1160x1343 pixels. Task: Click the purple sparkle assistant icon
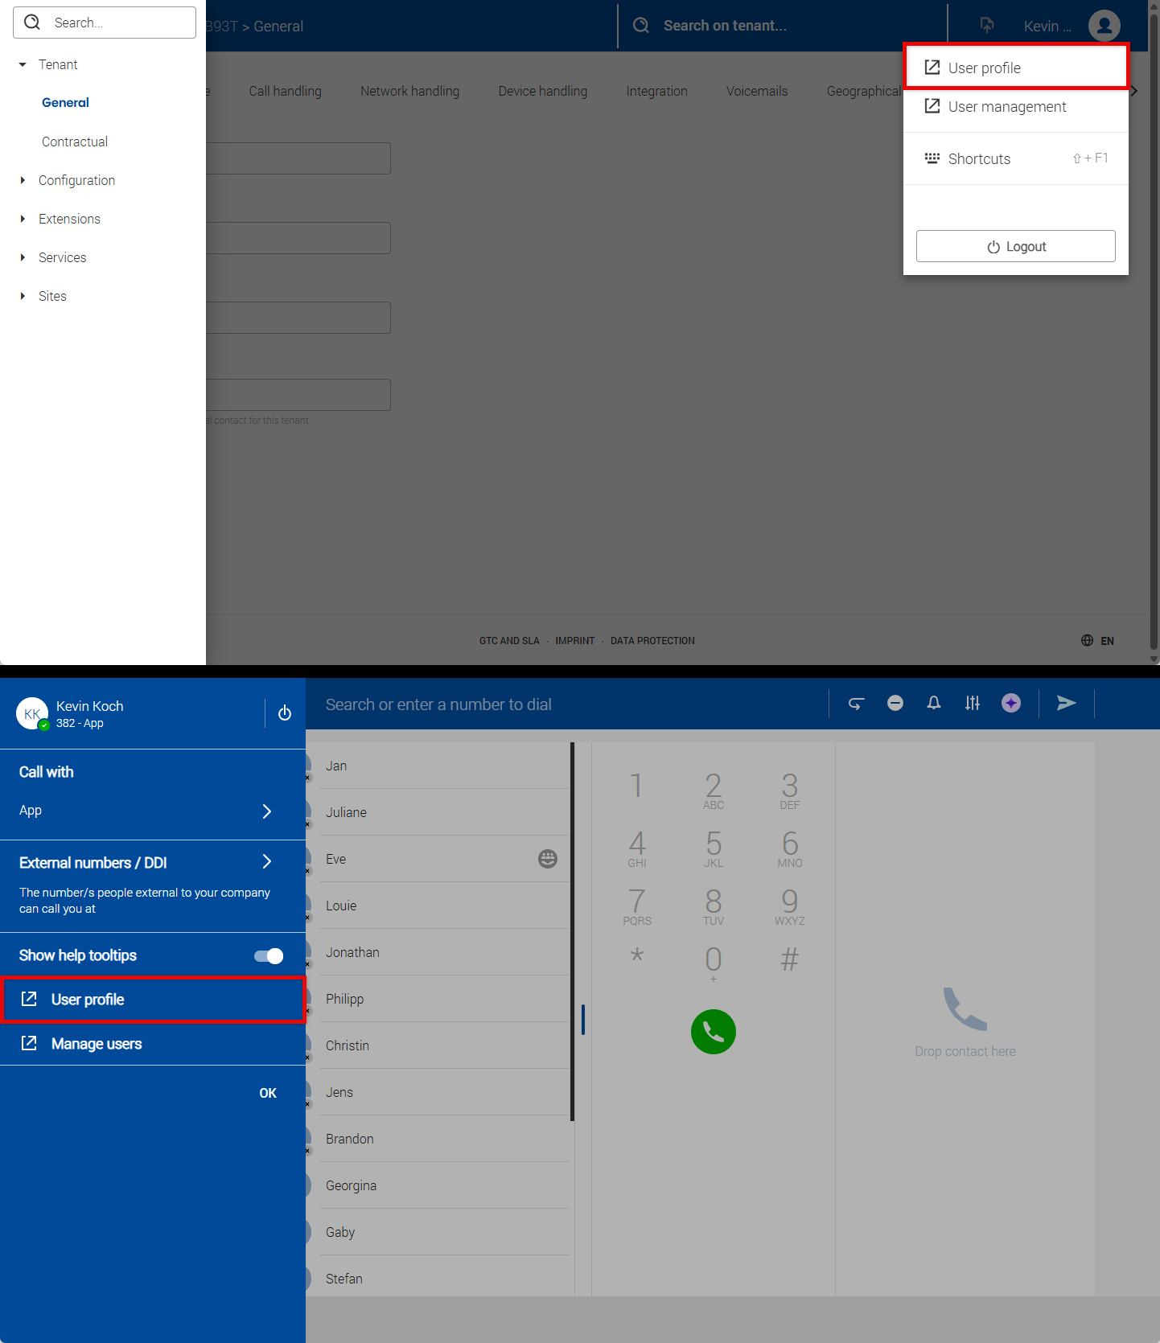(x=1011, y=704)
